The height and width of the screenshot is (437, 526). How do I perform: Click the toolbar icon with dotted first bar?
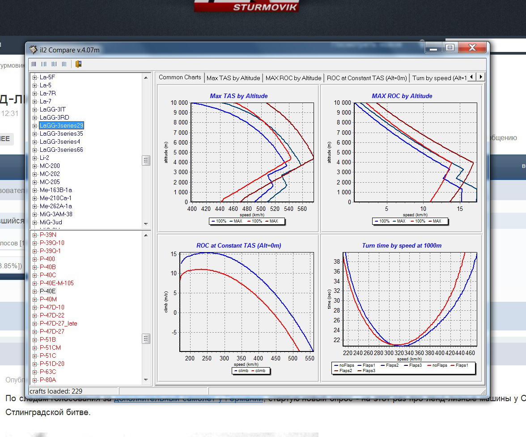tap(34, 64)
